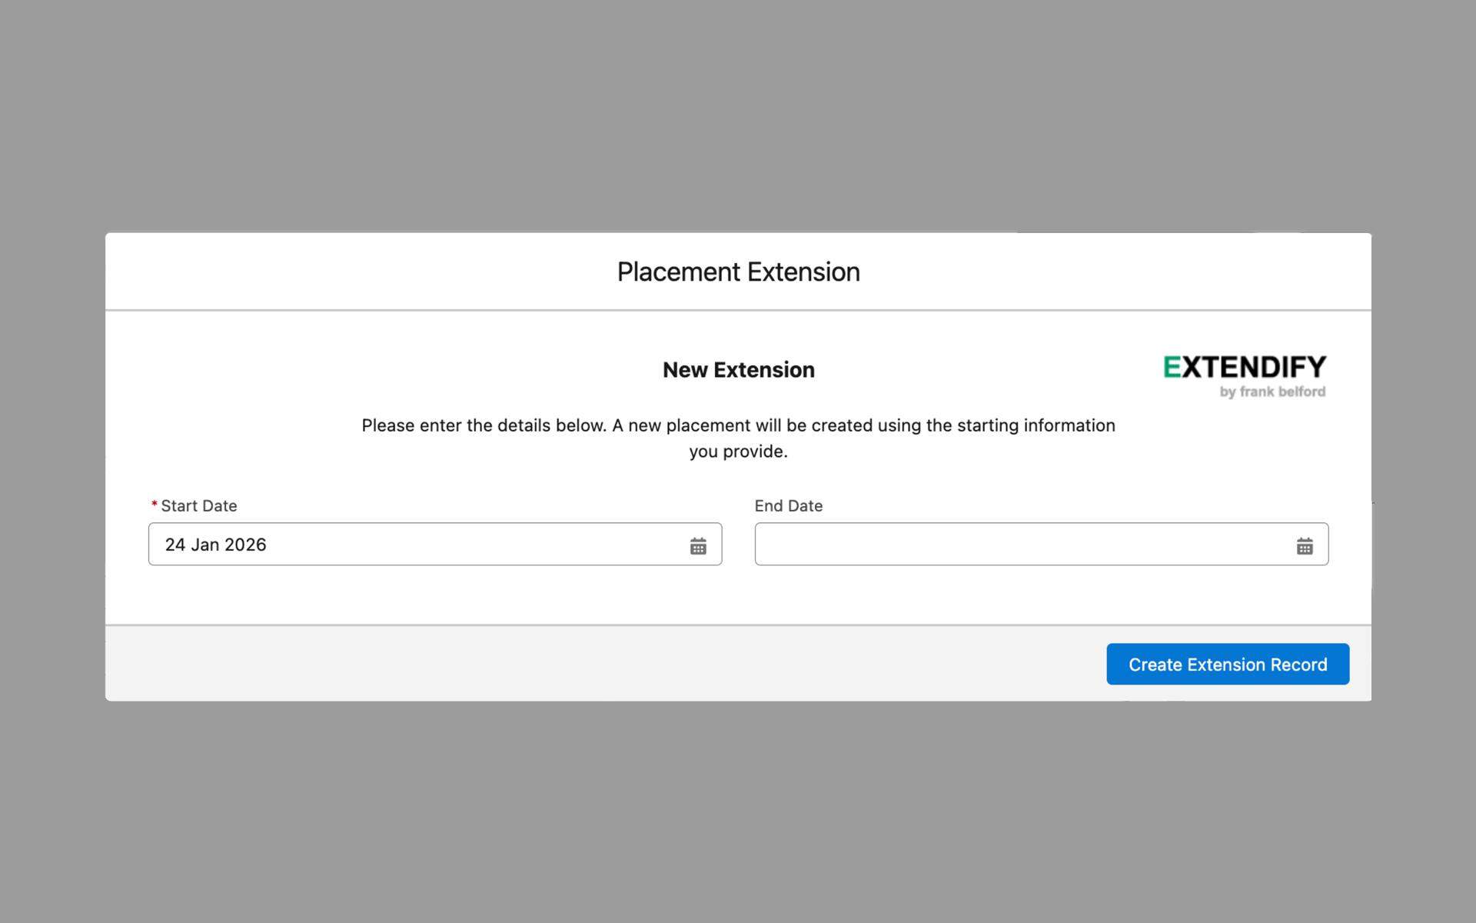The width and height of the screenshot is (1476, 923).
Task: Click the End Date field label
Action: (788, 506)
